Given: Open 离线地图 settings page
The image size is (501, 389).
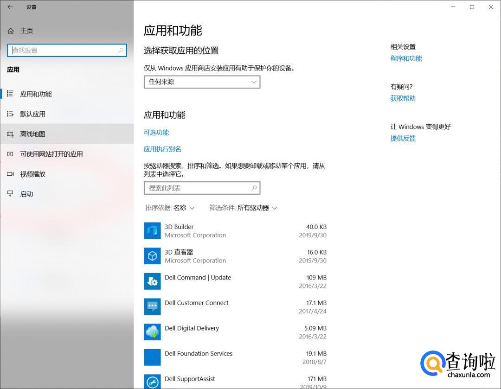Looking at the screenshot, I should pyautogui.click(x=67, y=134).
